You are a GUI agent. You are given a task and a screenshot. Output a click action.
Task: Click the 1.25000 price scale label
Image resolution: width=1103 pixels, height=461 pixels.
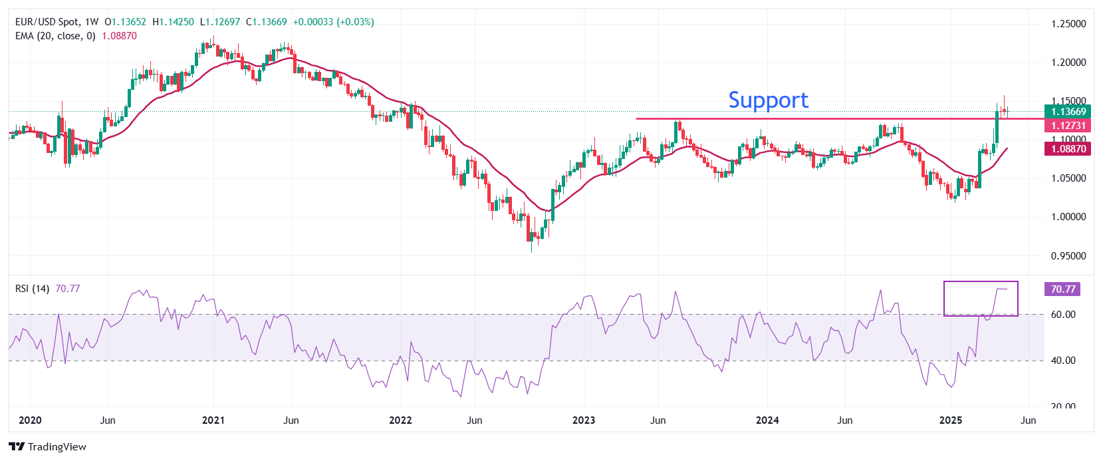1068,24
